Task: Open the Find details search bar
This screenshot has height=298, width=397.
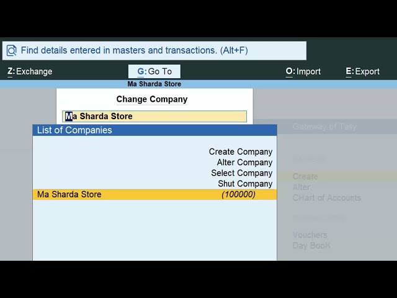Action: pos(154,51)
